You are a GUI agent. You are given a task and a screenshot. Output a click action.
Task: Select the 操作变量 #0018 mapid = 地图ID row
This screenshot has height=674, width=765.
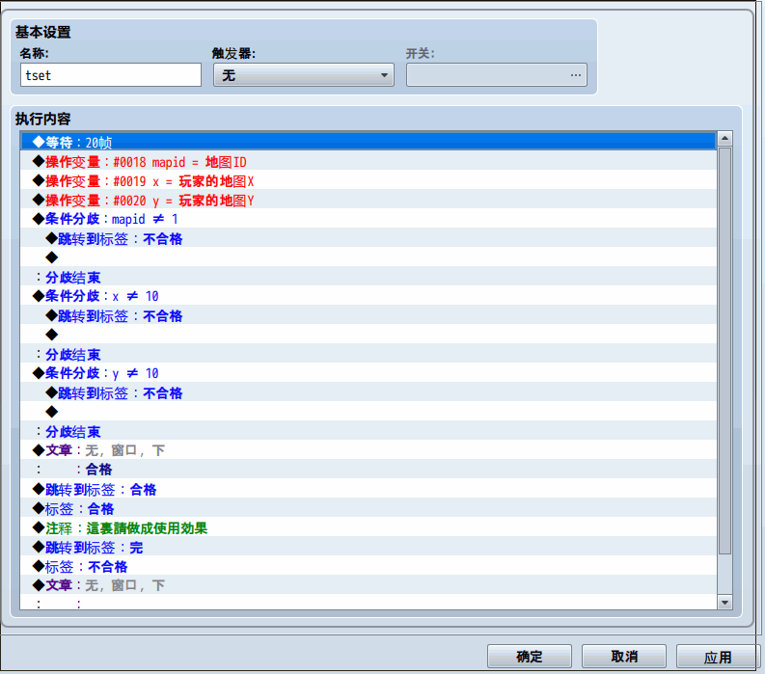click(369, 161)
